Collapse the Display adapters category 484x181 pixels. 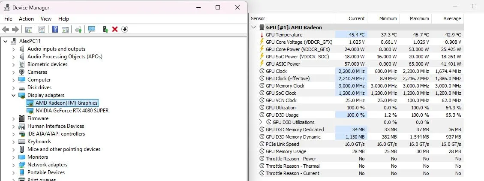13,95
